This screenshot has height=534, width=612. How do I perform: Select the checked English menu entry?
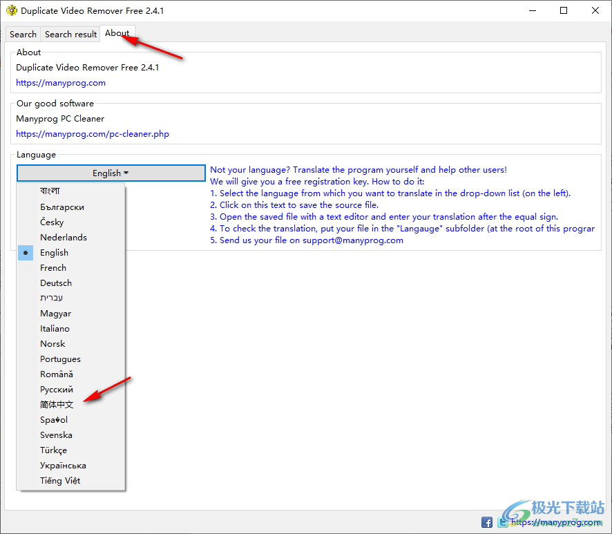click(71, 253)
